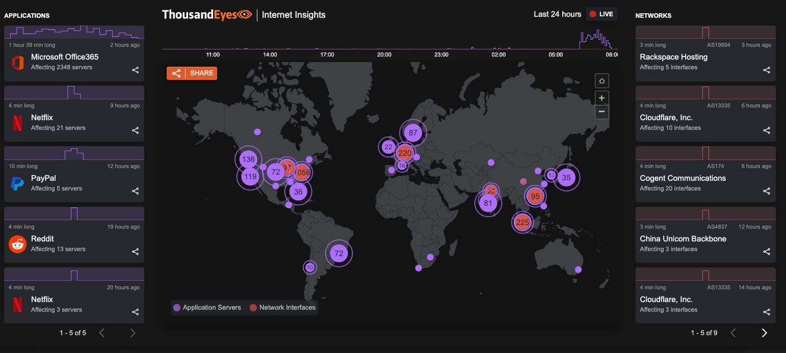This screenshot has width=786, height=353.
Task: Click the Microsoft Office365 outage sparkline
Action: coord(74,33)
